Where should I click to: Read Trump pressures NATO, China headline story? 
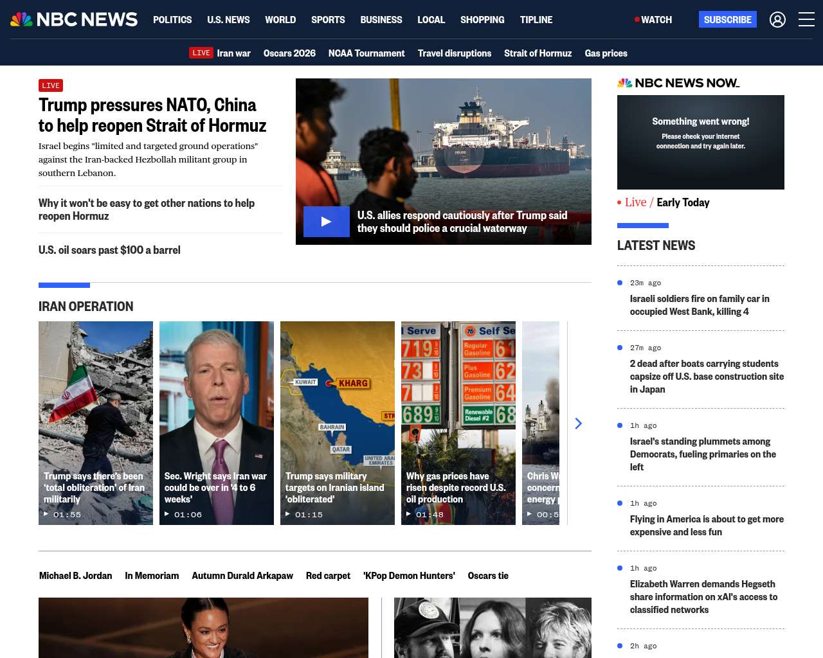point(152,115)
